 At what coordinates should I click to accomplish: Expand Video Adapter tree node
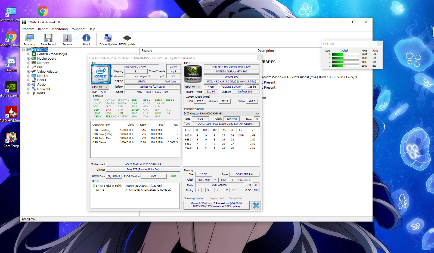tap(29, 71)
